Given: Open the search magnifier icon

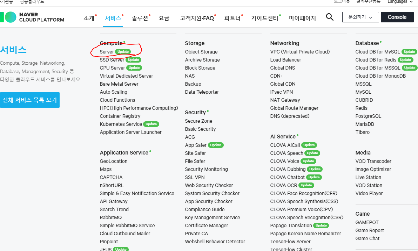Looking at the screenshot, I should coord(330,17).
